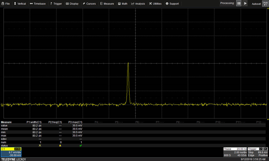The height and width of the screenshot is (161, 269).
Task: Open the Tbase timebase descriptor box
Action: click(235, 152)
